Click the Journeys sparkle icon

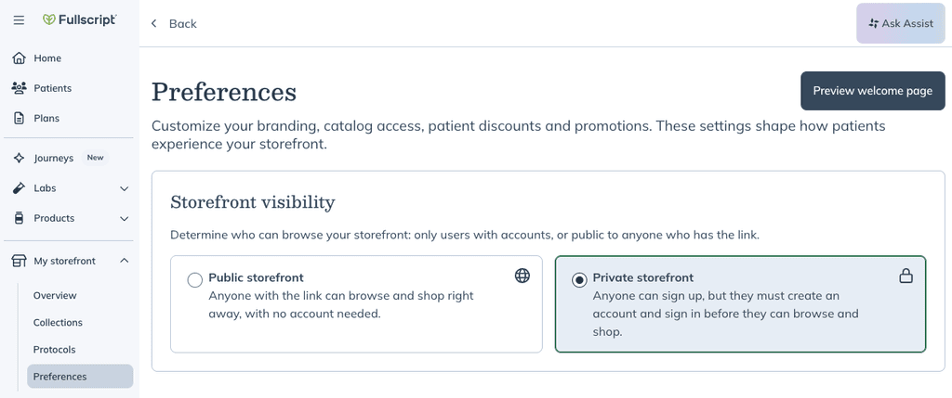tap(20, 158)
